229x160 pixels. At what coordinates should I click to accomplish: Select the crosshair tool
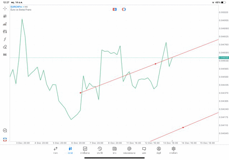[5, 8]
